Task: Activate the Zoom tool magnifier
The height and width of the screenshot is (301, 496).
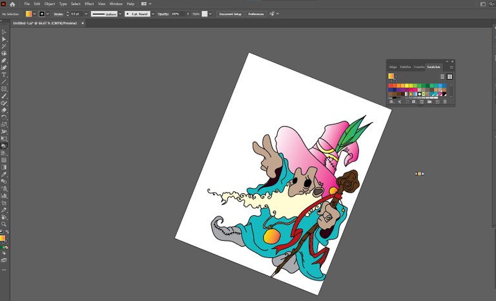Action: click(x=4, y=224)
